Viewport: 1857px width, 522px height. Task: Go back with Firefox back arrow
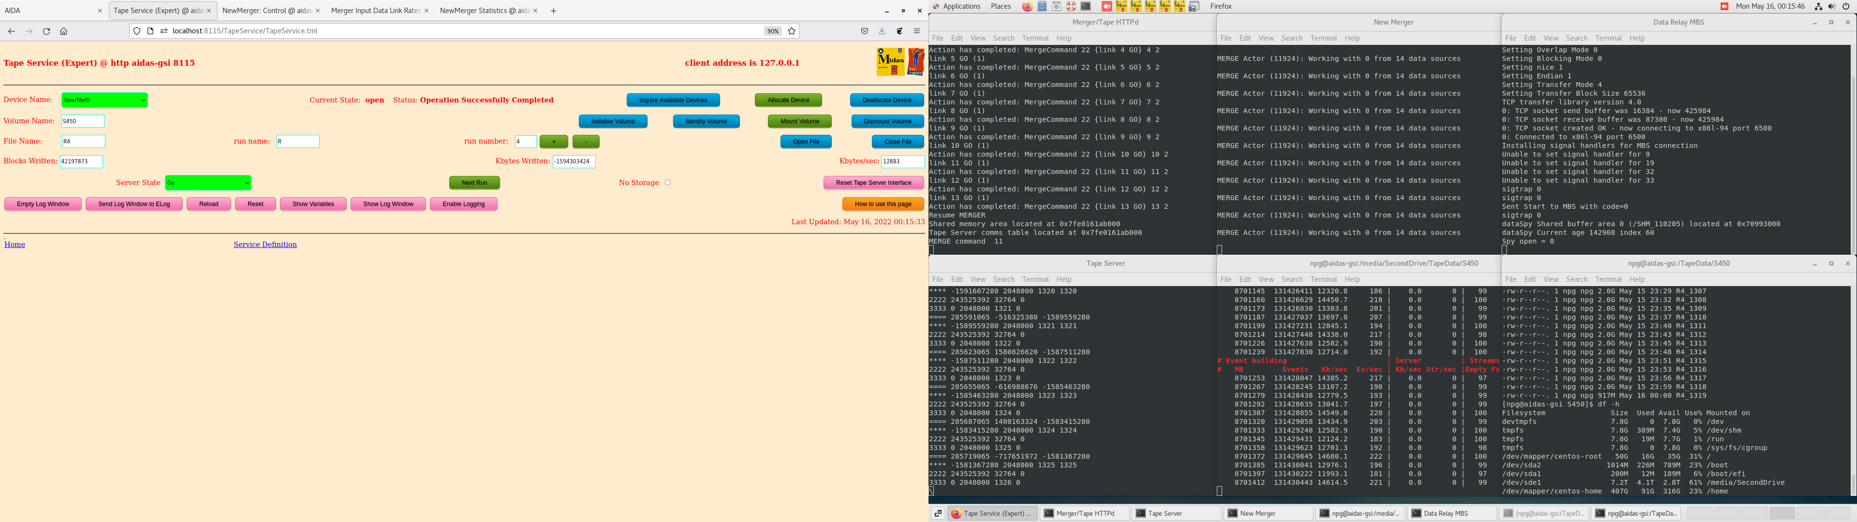click(x=12, y=31)
